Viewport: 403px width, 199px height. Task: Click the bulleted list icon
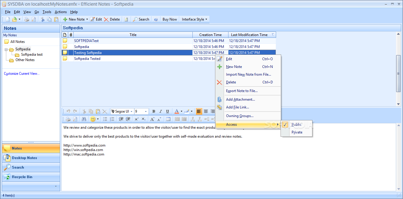pyautogui.click(x=105, y=119)
